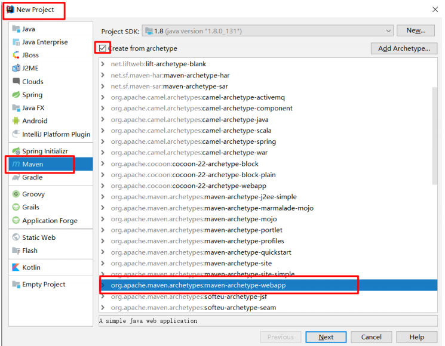Click the Java folder icon in sidebar
The image size is (445, 346).
click(x=16, y=29)
